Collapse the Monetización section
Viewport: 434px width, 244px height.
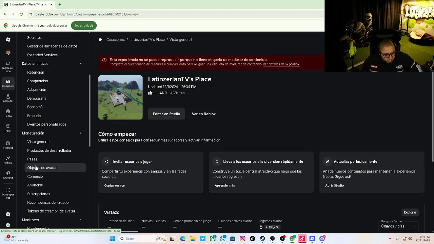click(x=81, y=133)
